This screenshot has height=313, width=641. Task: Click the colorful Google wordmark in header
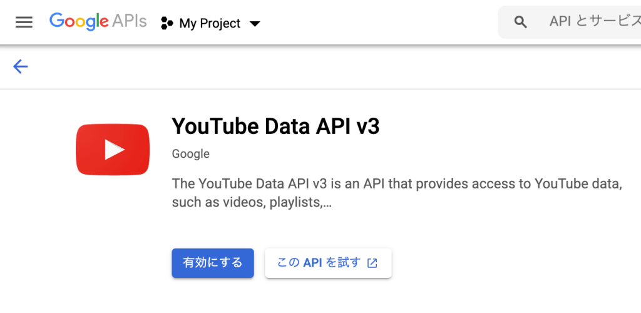point(78,21)
